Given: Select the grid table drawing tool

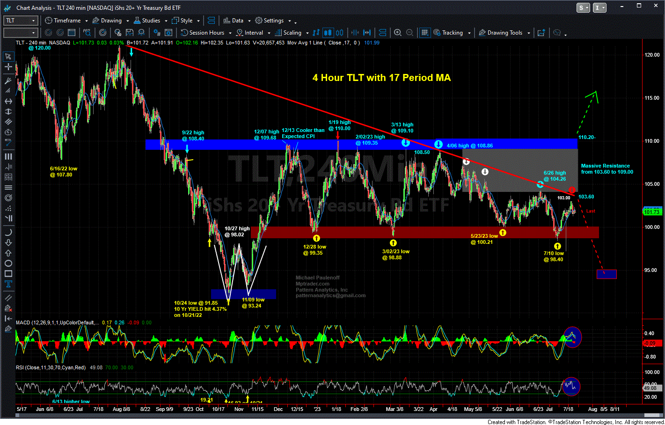Looking at the screenshot, I should tap(8, 177).
